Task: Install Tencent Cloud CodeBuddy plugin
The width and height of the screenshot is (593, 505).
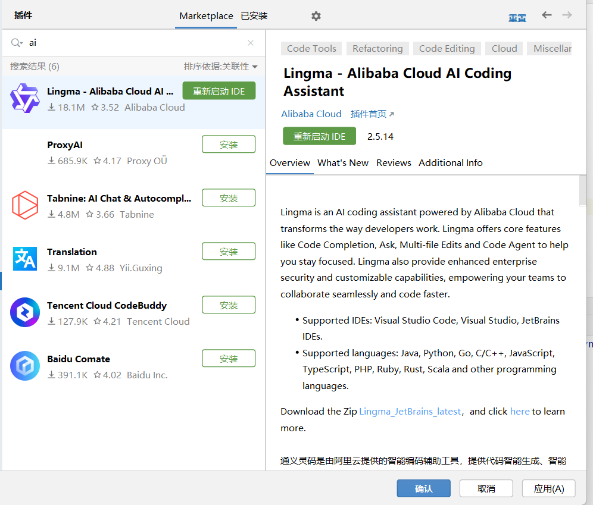Action: pos(229,305)
